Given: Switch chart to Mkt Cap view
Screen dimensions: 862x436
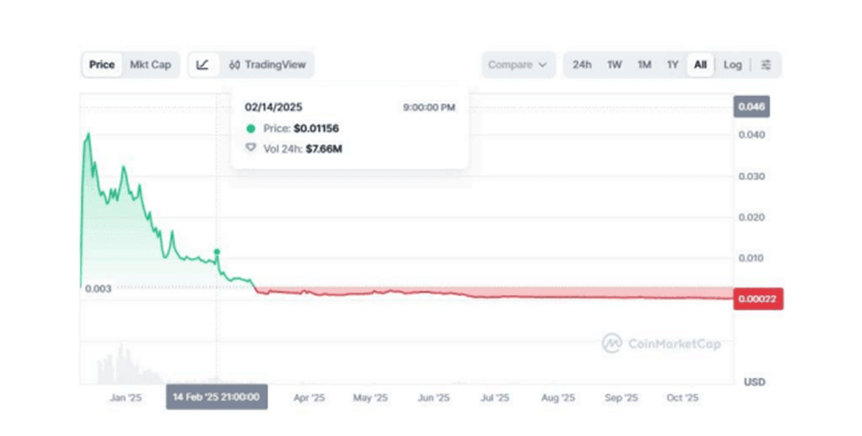Looking at the screenshot, I should tap(150, 65).
